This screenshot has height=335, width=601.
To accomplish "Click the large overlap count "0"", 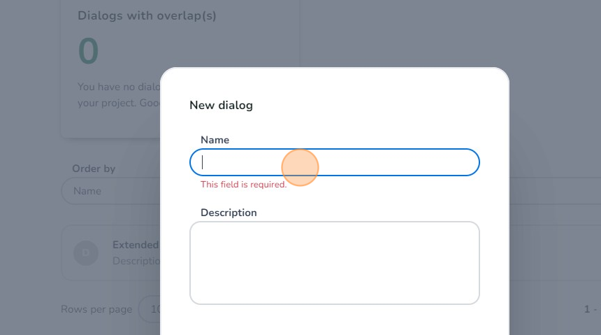I will click(89, 51).
